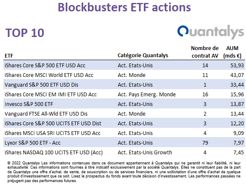Click the Nombre de contrat AV header
This screenshot has height=185, width=246.
[x=205, y=52]
